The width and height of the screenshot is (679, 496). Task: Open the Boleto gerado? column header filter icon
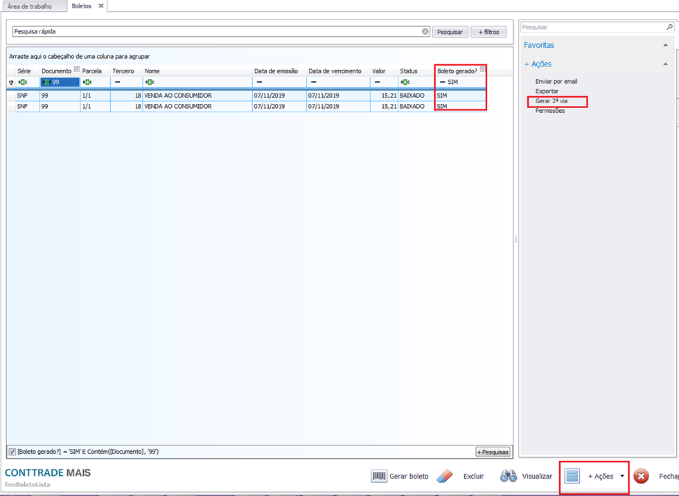(x=482, y=69)
